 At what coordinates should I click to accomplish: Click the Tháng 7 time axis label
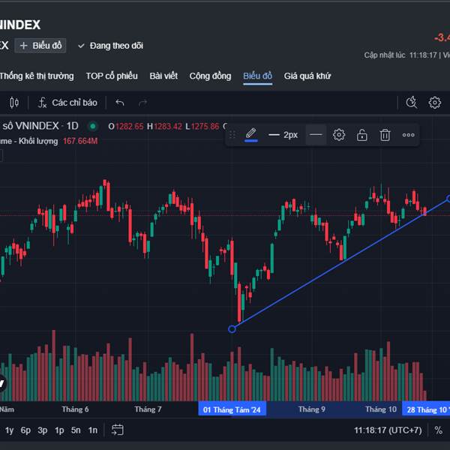tap(148, 409)
